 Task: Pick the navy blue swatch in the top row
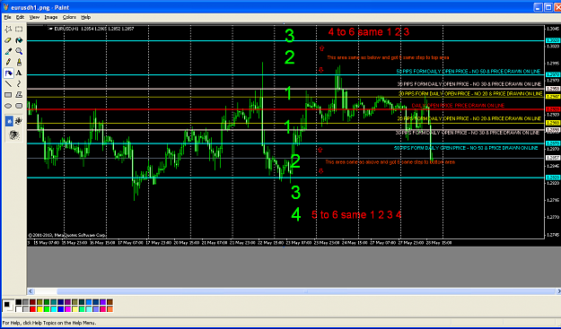click(61, 302)
